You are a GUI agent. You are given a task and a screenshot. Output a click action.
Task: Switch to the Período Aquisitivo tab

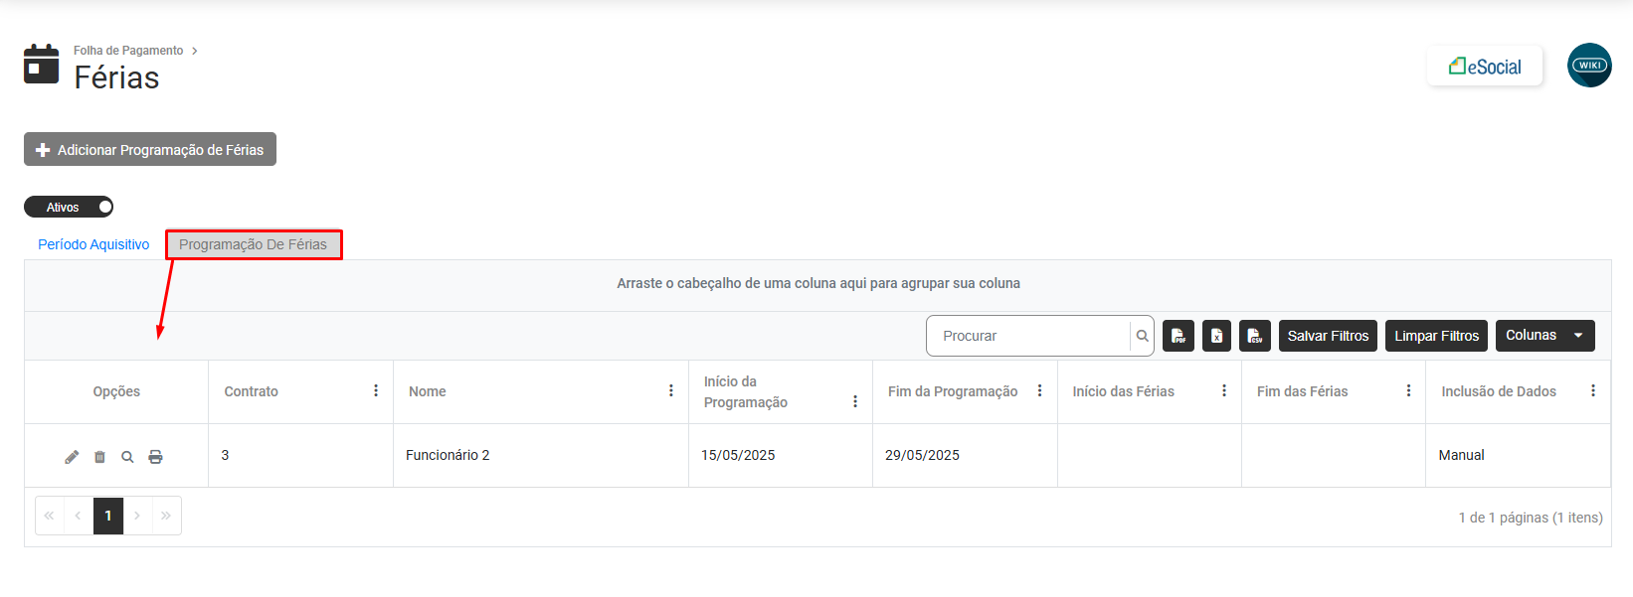click(x=93, y=244)
